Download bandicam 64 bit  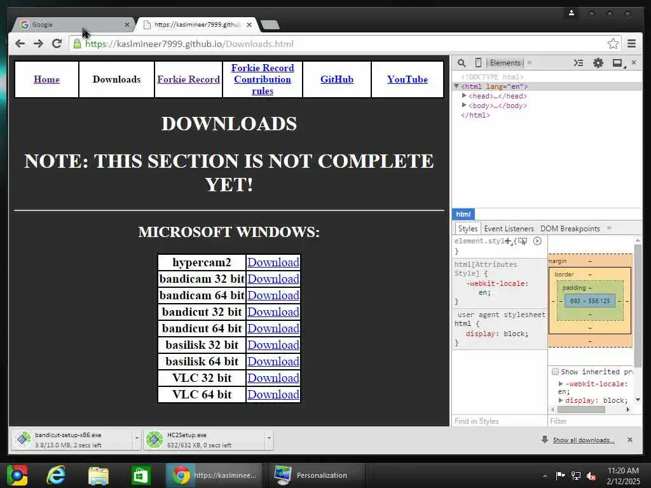pyautogui.click(x=273, y=295)
